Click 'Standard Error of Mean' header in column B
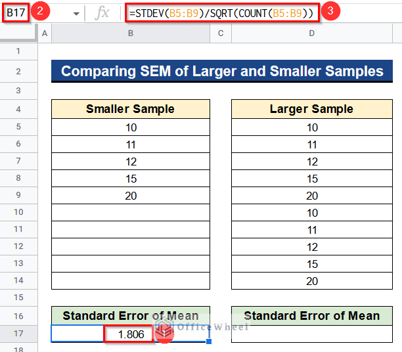This screenshot has height=352, width=402. pyautogui.click(x=131, y=316)
